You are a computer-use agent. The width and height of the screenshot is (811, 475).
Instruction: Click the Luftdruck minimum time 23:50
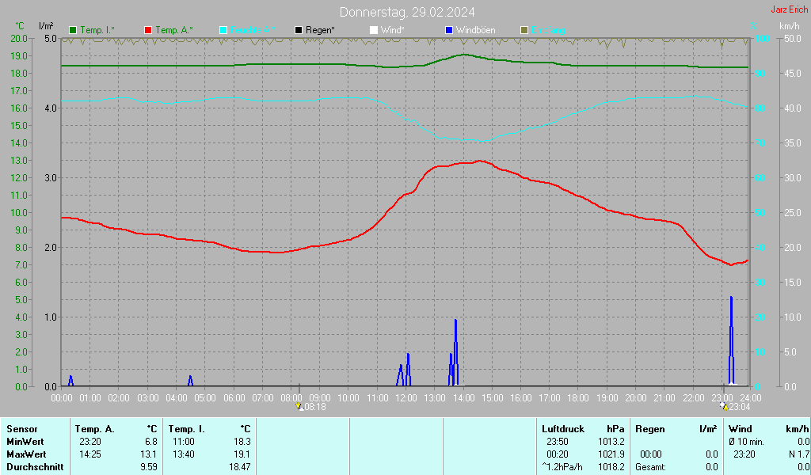point(558,442)
